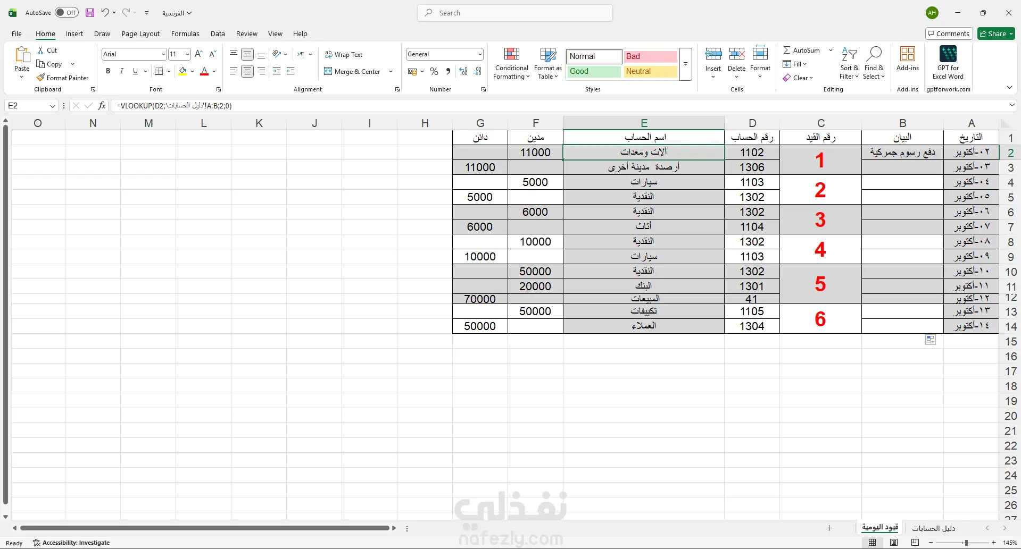The image size is (1021, 549).
Task: Toggle Underline formatting
Action: 135,71
